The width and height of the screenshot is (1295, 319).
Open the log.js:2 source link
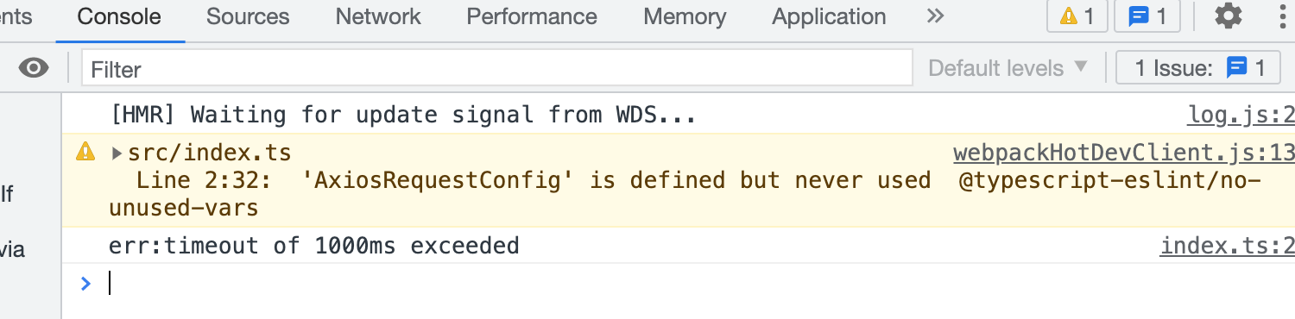point(1241,114)
